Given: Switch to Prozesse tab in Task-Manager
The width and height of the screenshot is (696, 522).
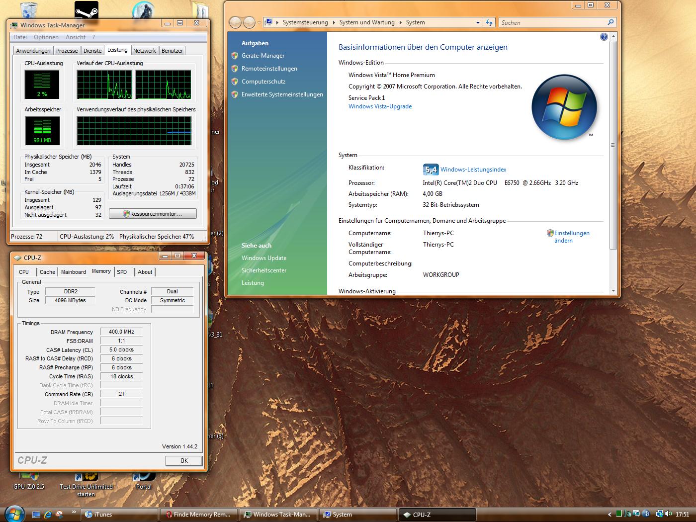Looking at the screenshot, I should click(x=67, y=51).
